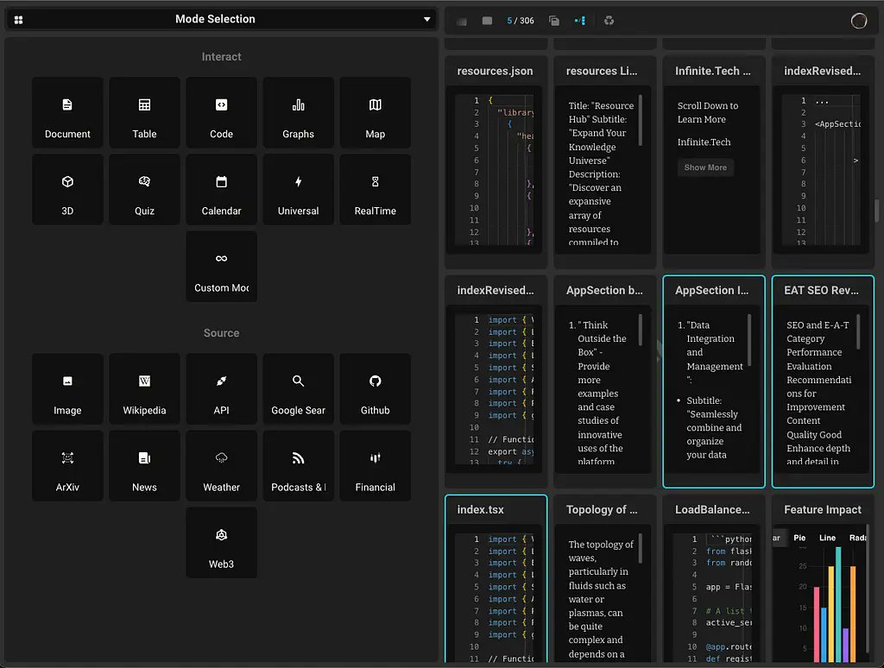Open the Calendar mode tile
The height and width of the screenshot is (668, 884).
click(222, 189)
